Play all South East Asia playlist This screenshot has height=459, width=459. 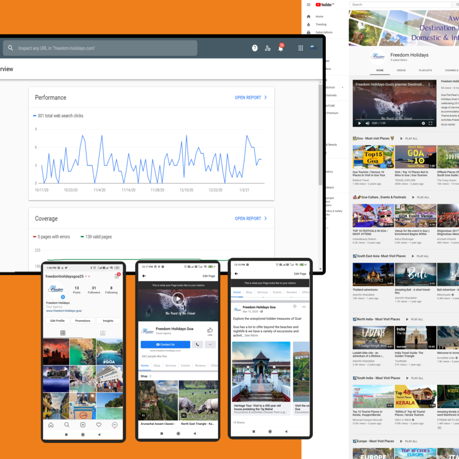pyautogui.click(x=420, y=256)
